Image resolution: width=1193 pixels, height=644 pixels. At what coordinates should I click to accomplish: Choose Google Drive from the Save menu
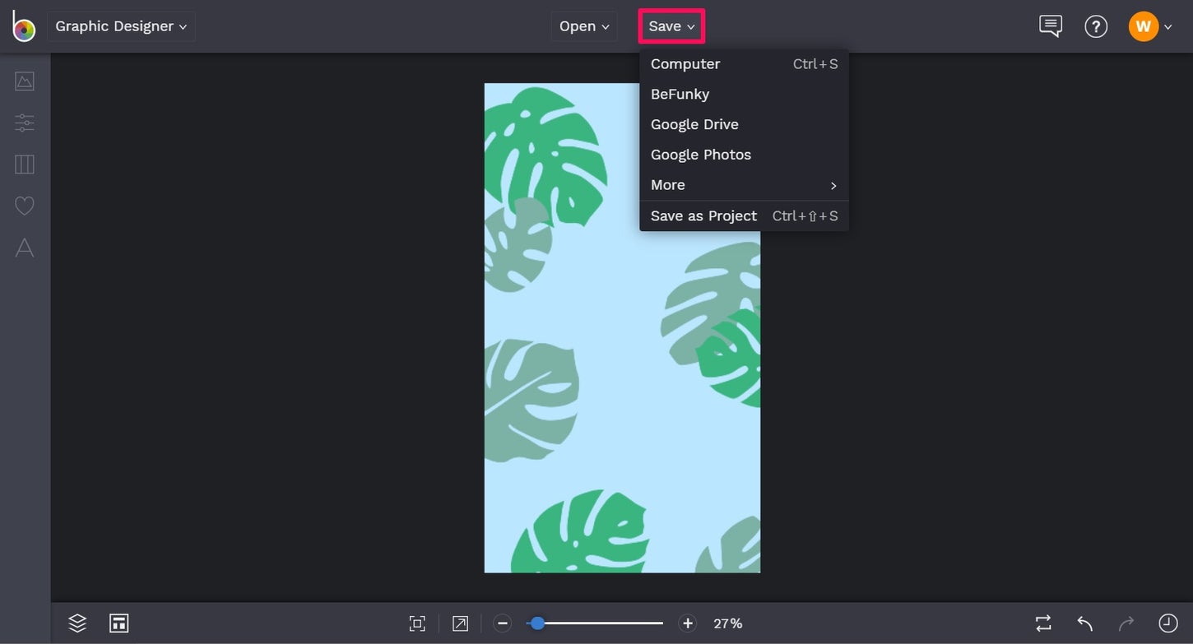point(694,123)
